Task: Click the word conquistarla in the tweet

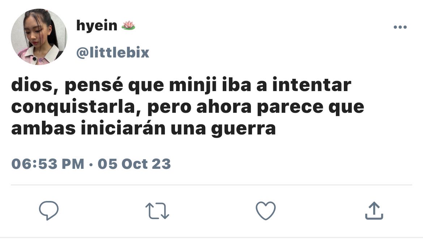Action: (x=73, y=107)
